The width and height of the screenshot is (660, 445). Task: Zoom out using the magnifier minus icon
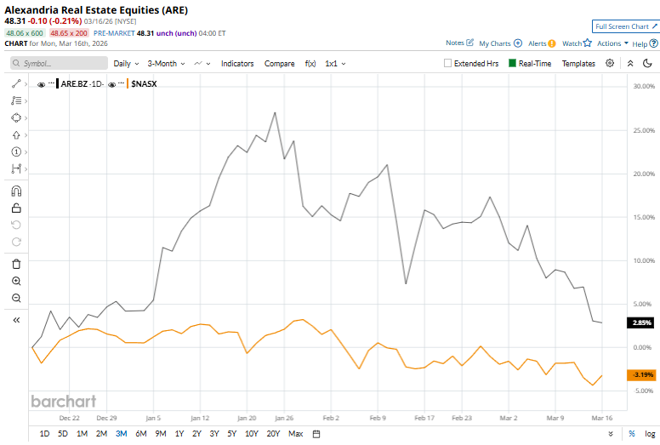[x=16, y=298]
